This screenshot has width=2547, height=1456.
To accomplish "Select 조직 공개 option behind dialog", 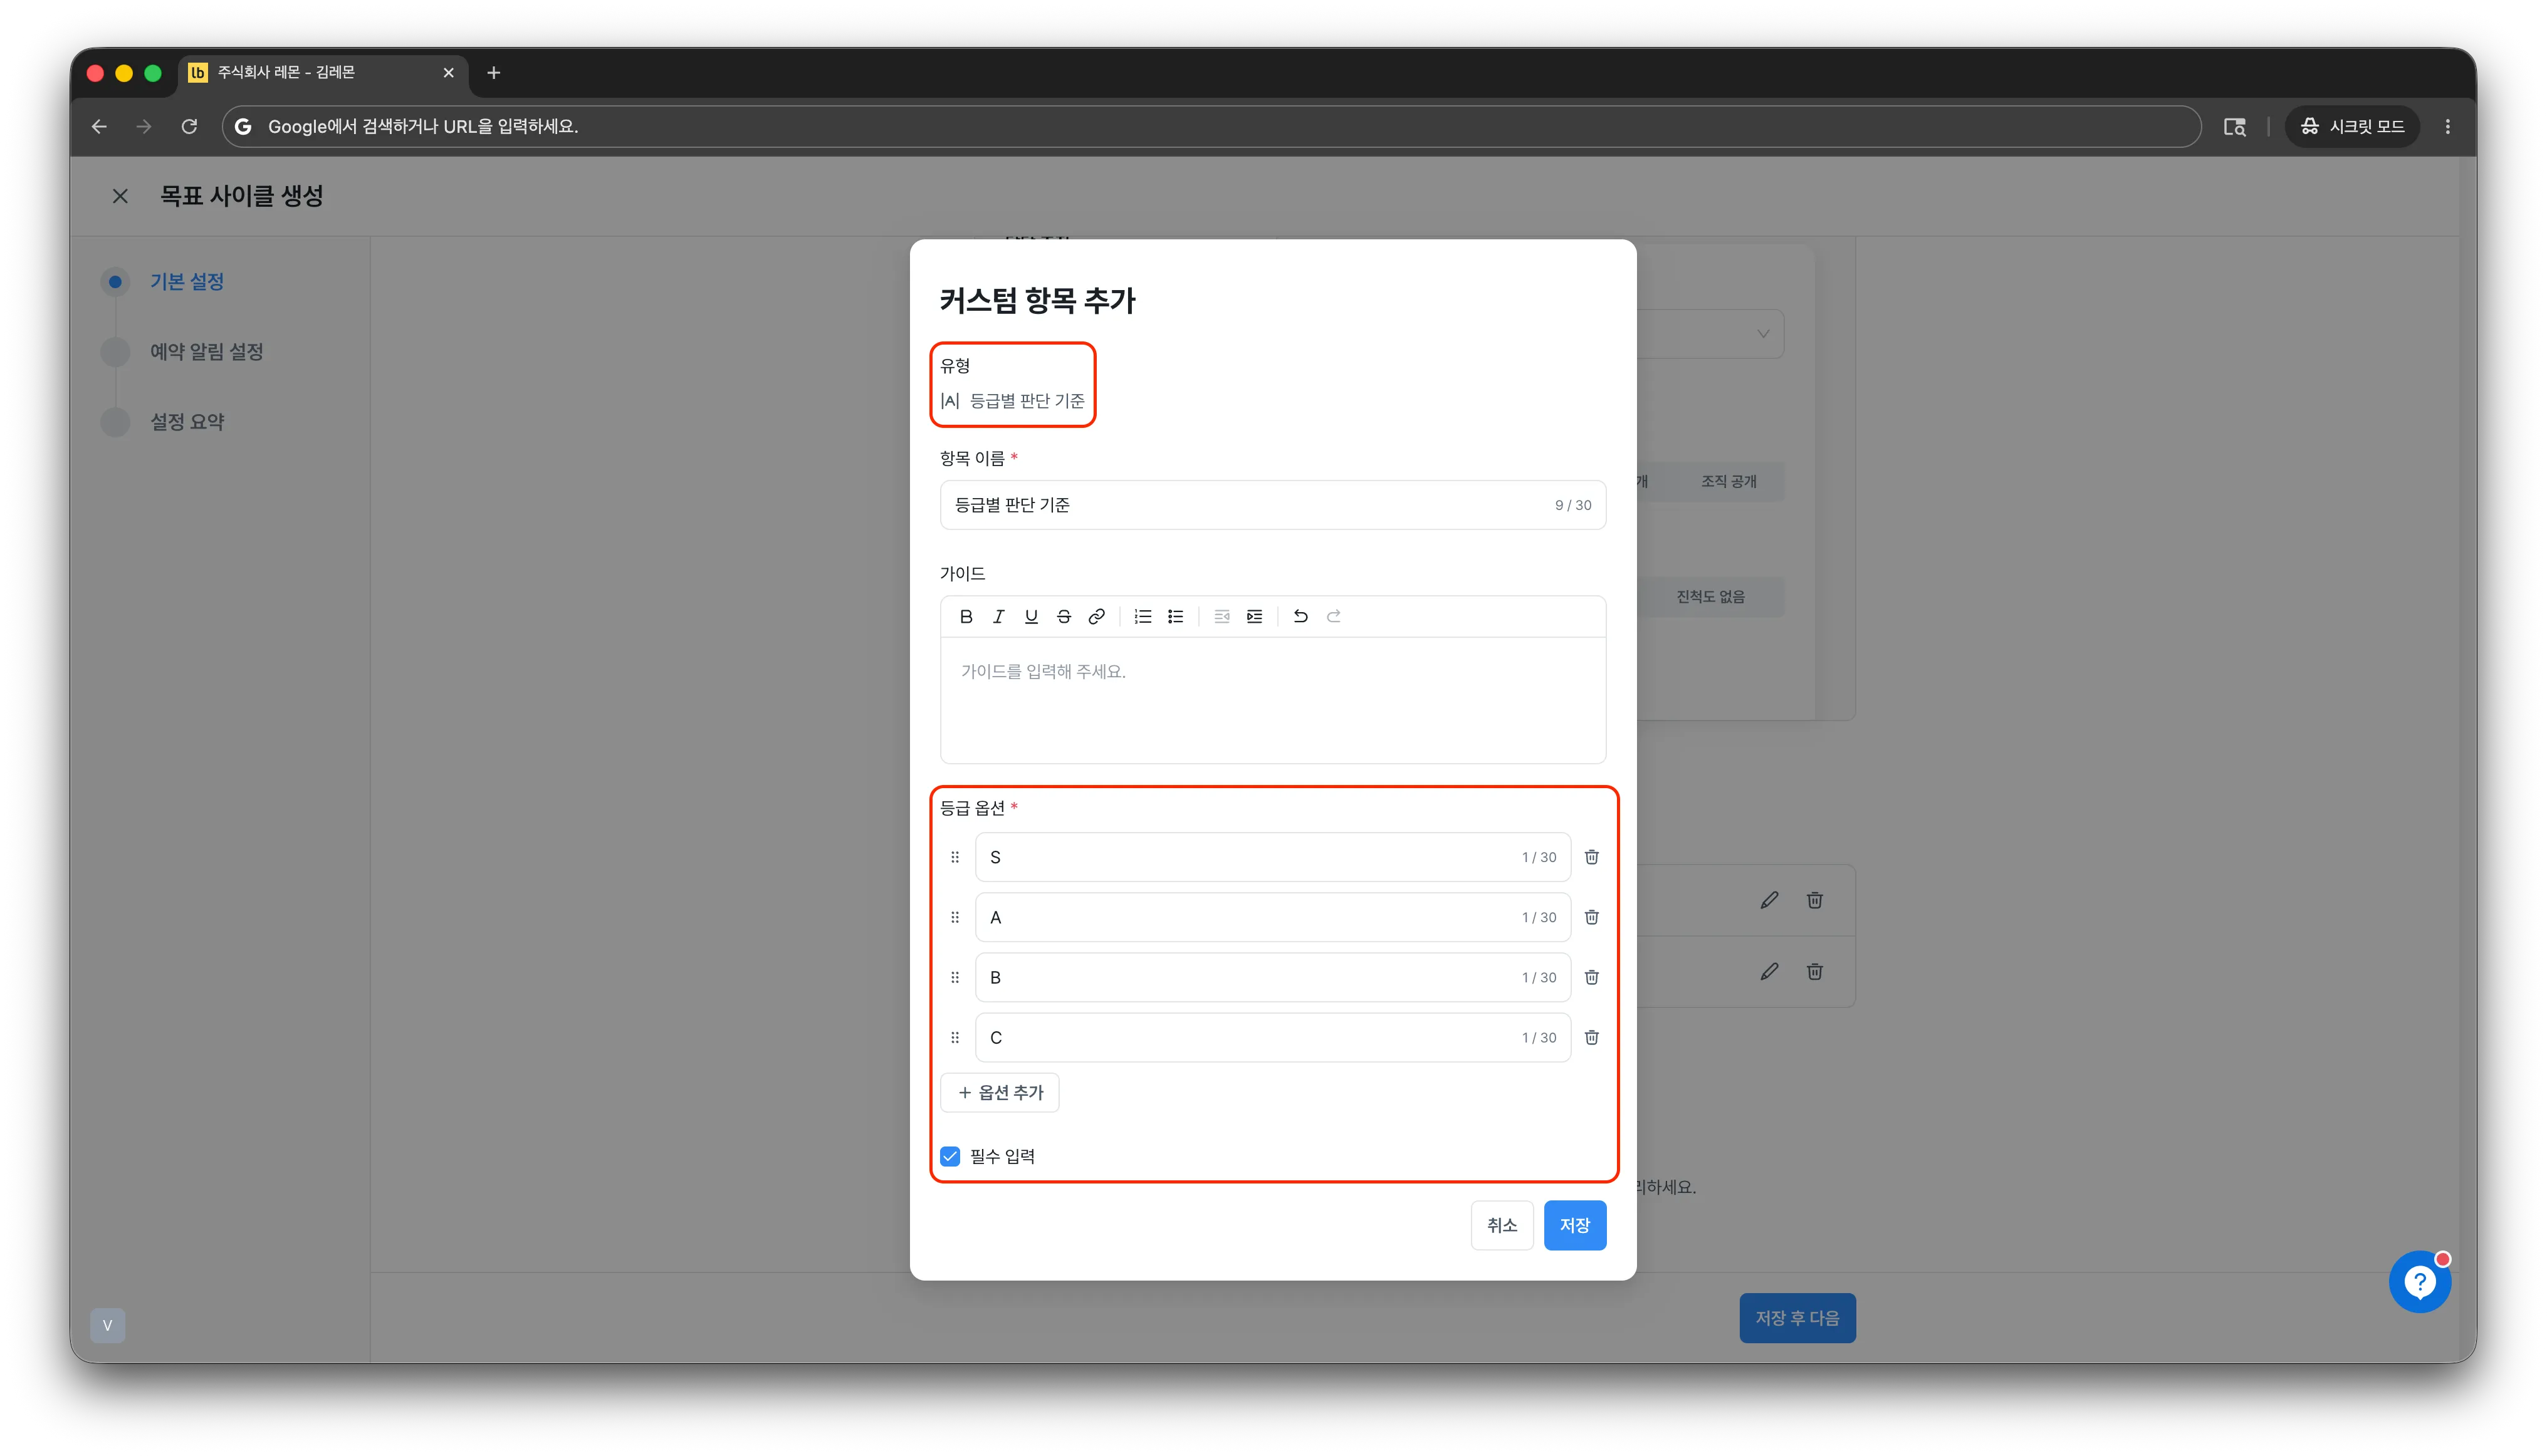I will 1729,481.
